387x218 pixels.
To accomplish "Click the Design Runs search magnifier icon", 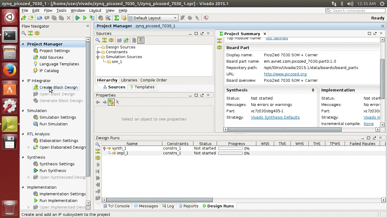I will pyautogui.click(x=98, y=144).
